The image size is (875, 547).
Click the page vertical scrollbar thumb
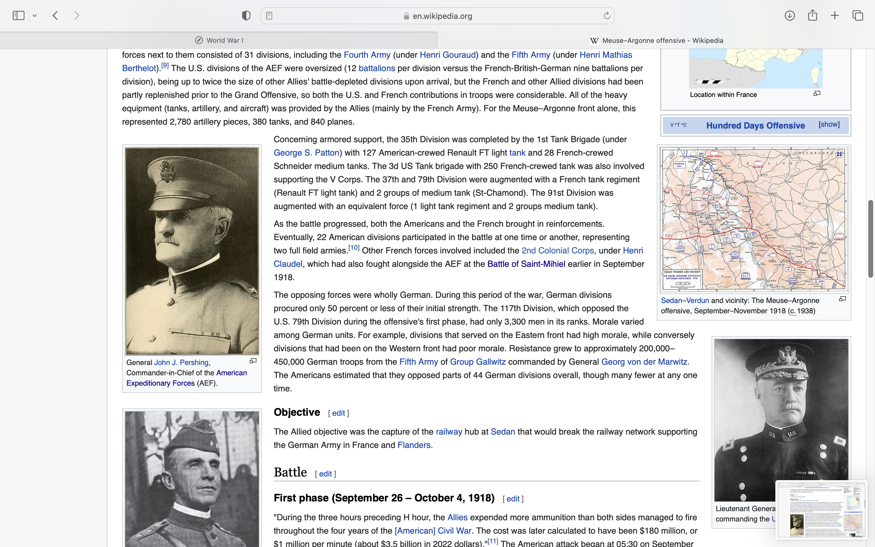870,239
